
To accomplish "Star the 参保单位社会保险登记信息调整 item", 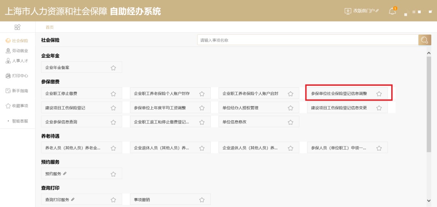I will 379,94.
